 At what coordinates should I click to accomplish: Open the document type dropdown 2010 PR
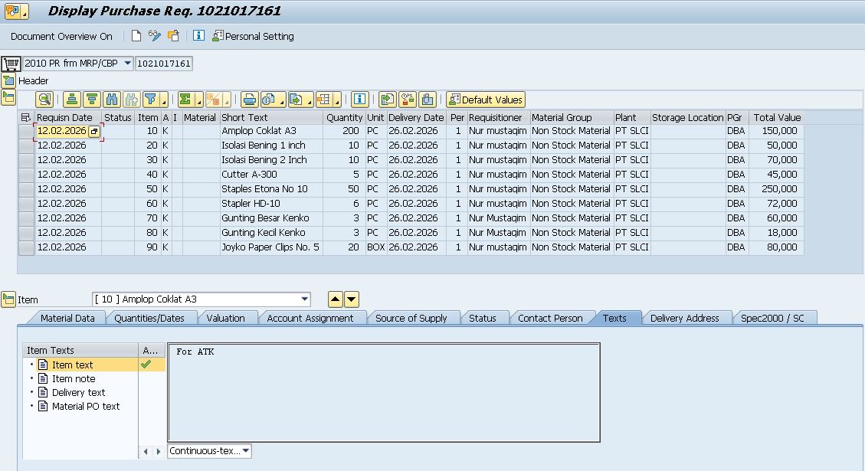(x=127, y=63)
